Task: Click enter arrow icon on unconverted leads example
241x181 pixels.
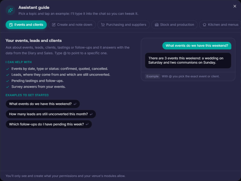Action: coord(91,114)
